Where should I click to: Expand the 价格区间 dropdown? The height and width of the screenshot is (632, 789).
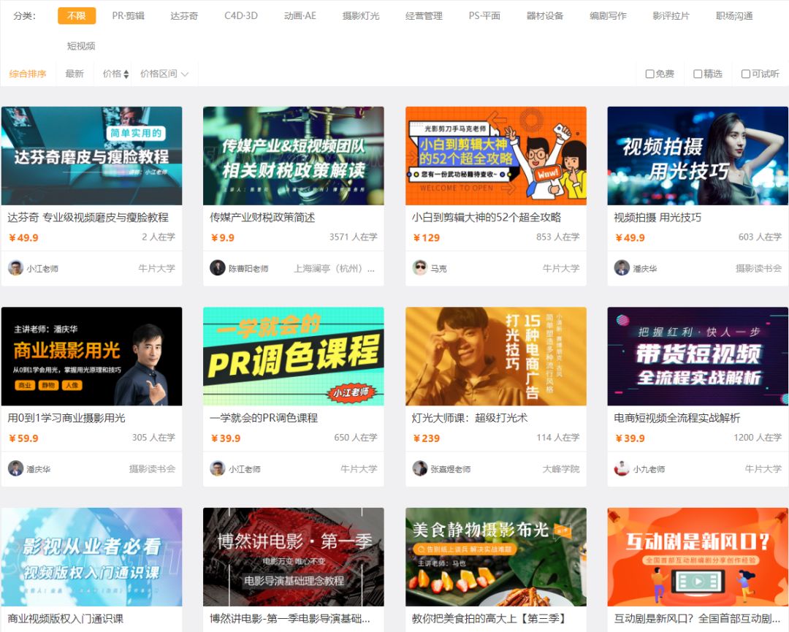point(164,74)
